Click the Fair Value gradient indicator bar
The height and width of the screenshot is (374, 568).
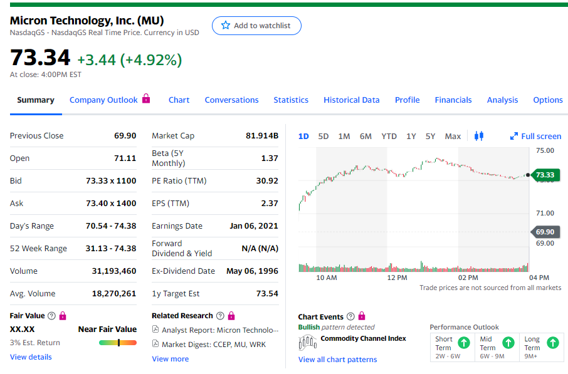pos(117,343)
